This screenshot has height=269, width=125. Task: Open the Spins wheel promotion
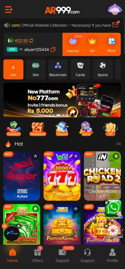click(86, 129)
